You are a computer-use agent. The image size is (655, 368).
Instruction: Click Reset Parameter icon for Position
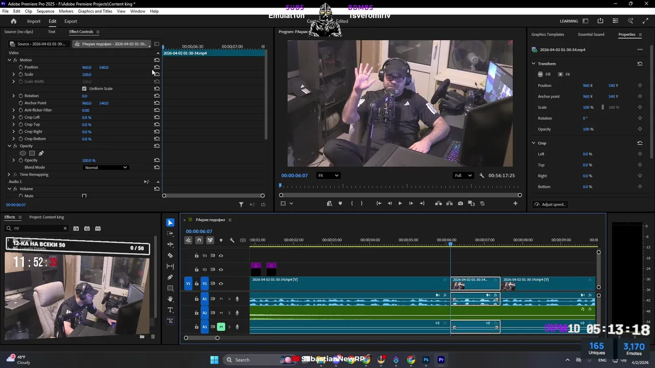pyautogui.click(x=157, y=67)
